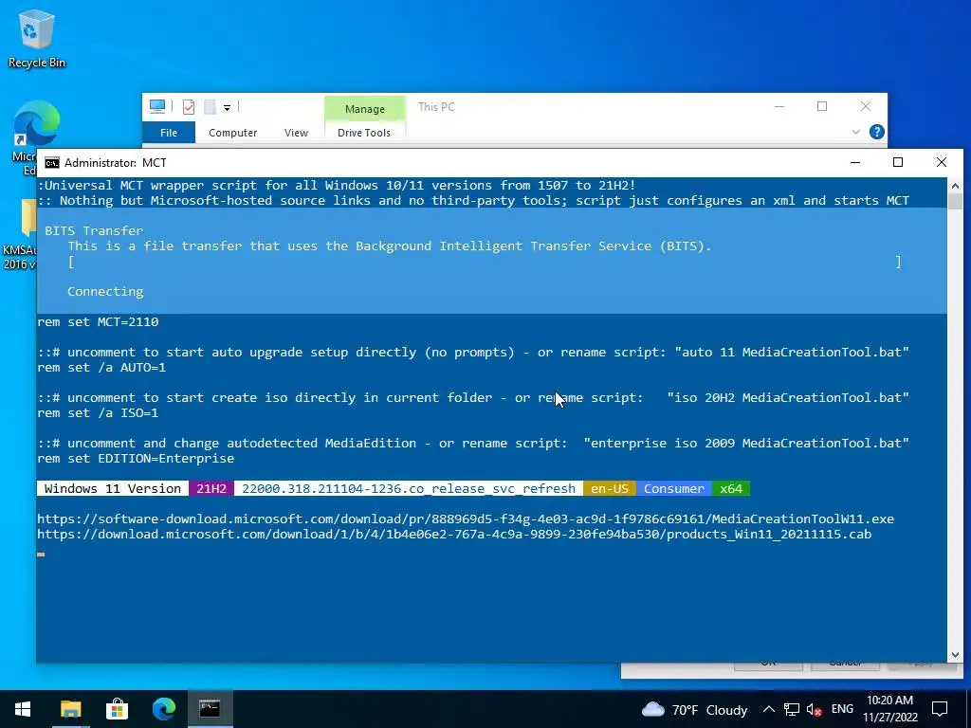Click the Properties checkmark quick access icon
This screenshot has width=971, height=728.
pos(189,107)
